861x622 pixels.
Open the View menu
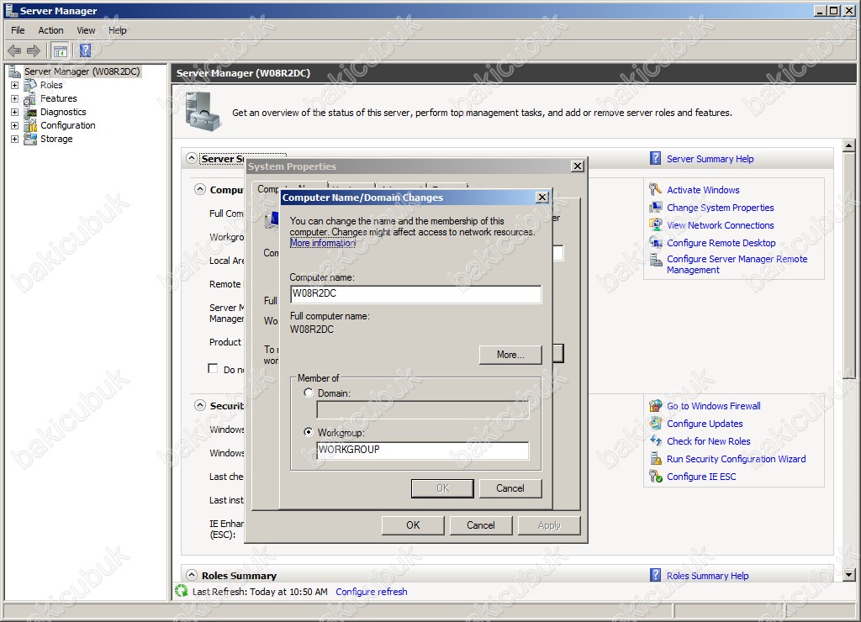click(86, 30)
